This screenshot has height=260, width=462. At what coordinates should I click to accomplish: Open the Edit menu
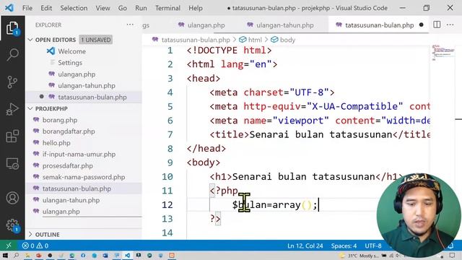coord(46,8)
